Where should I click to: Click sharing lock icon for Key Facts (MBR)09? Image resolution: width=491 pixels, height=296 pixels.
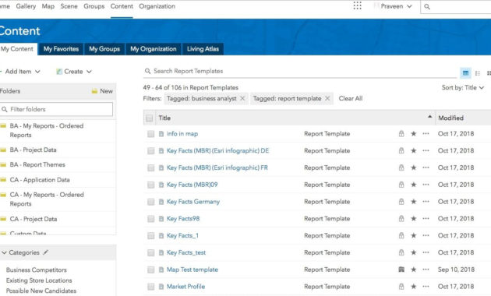point(401,185)
